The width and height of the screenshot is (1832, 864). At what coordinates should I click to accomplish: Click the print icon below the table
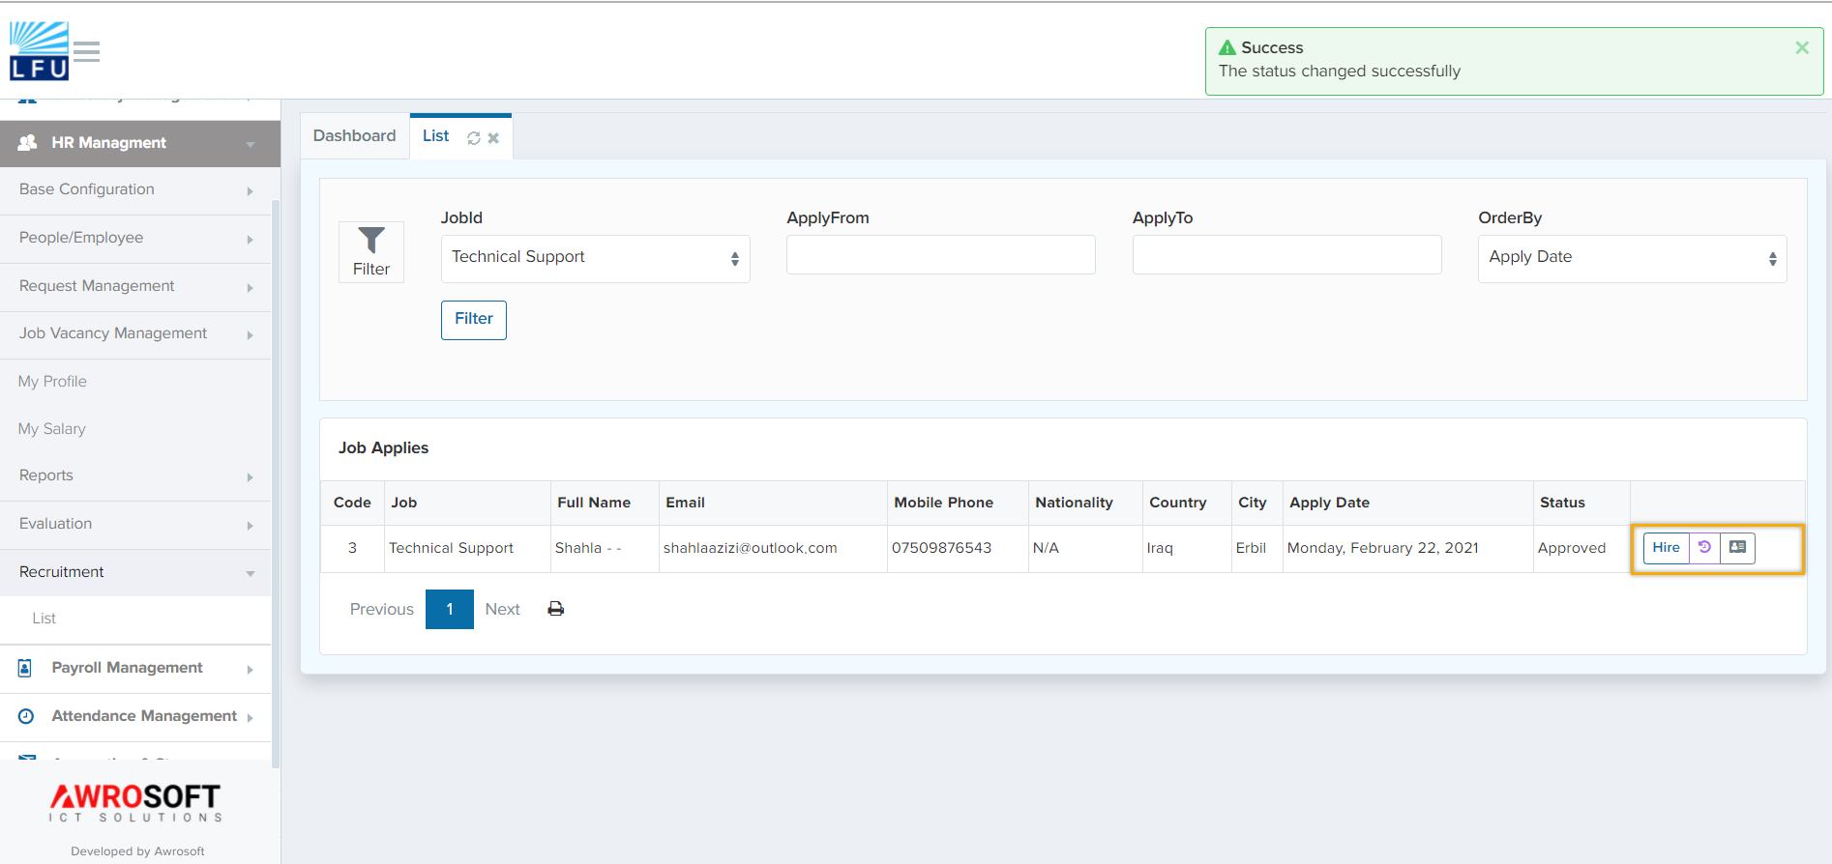pyautogui.click(x=556, y=609)
